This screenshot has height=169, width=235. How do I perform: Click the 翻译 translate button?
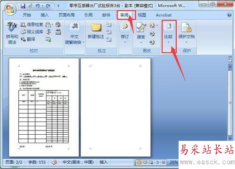tap(28, 39)
